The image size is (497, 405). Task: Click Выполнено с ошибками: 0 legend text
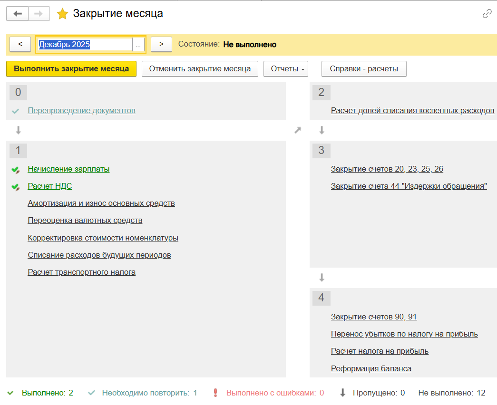(x=275, y=393)
